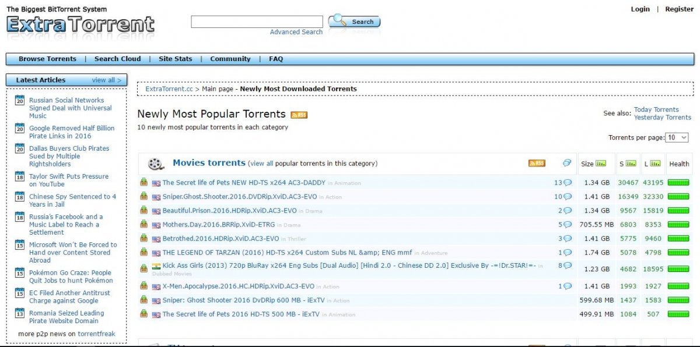The height and width of the screenshot is (347, 700).
Task: Click ExtraTorrent.cc breadcrumb link
Action: pyautogui.click(x=169, y=89)
